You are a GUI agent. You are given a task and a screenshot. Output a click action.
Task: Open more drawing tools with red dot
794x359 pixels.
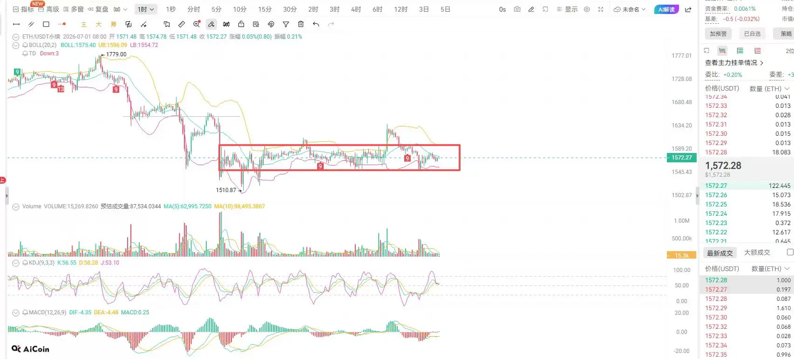point(62,24)
